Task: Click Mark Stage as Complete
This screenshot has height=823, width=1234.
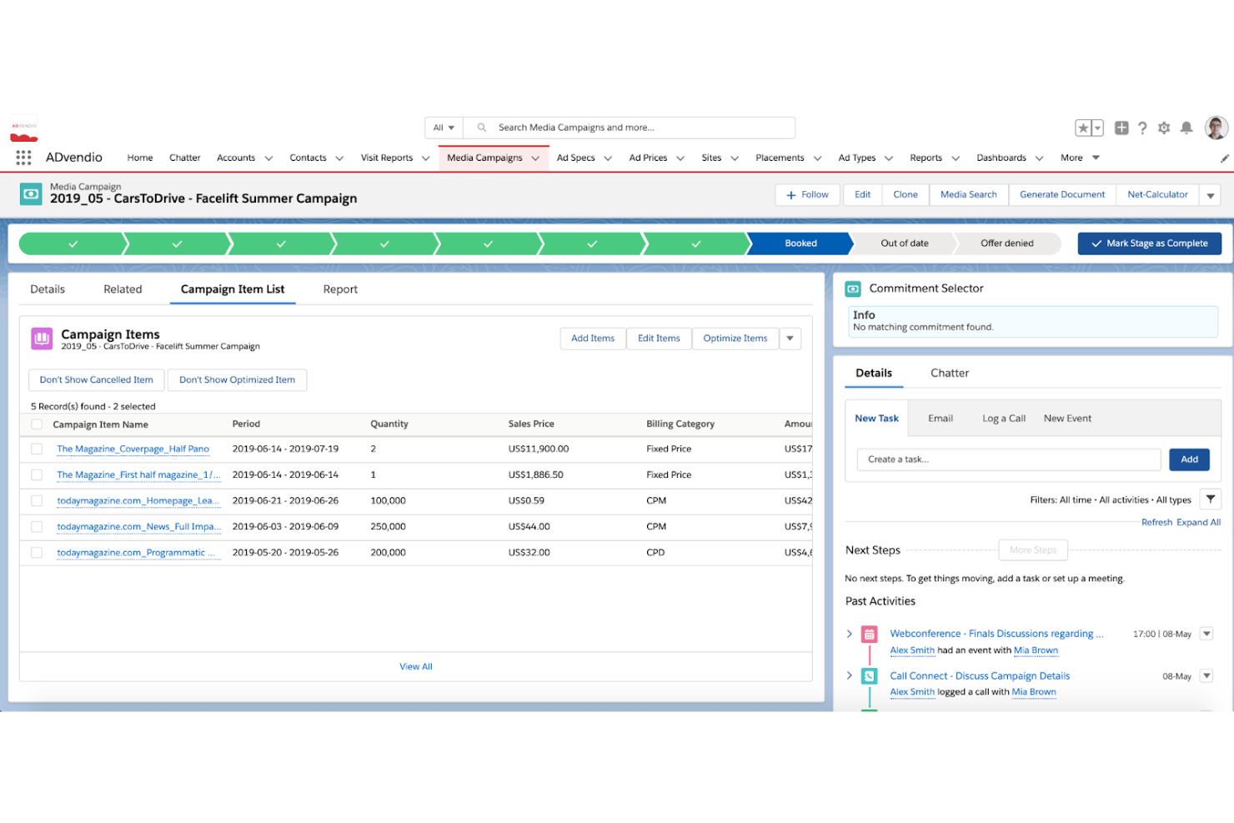Action: pos(1150,243)
